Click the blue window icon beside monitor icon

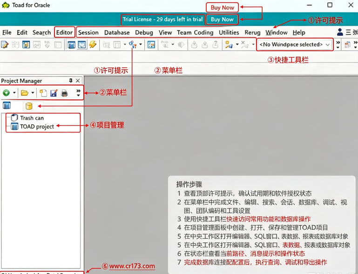[72, 45]
